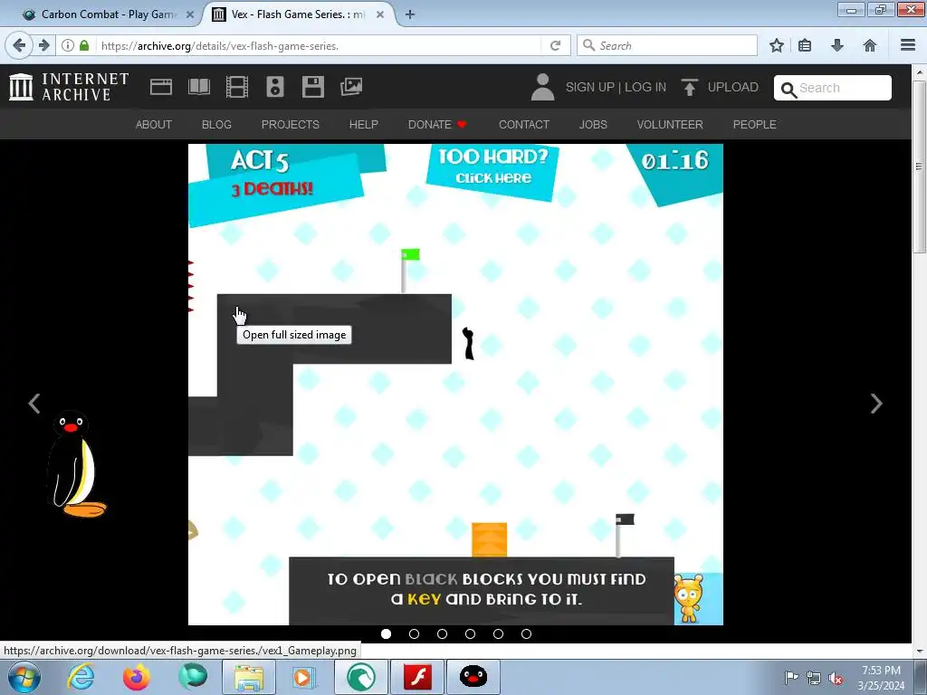Click the UPLOAD link text
The image size is (927, 695).
(732, 88)
